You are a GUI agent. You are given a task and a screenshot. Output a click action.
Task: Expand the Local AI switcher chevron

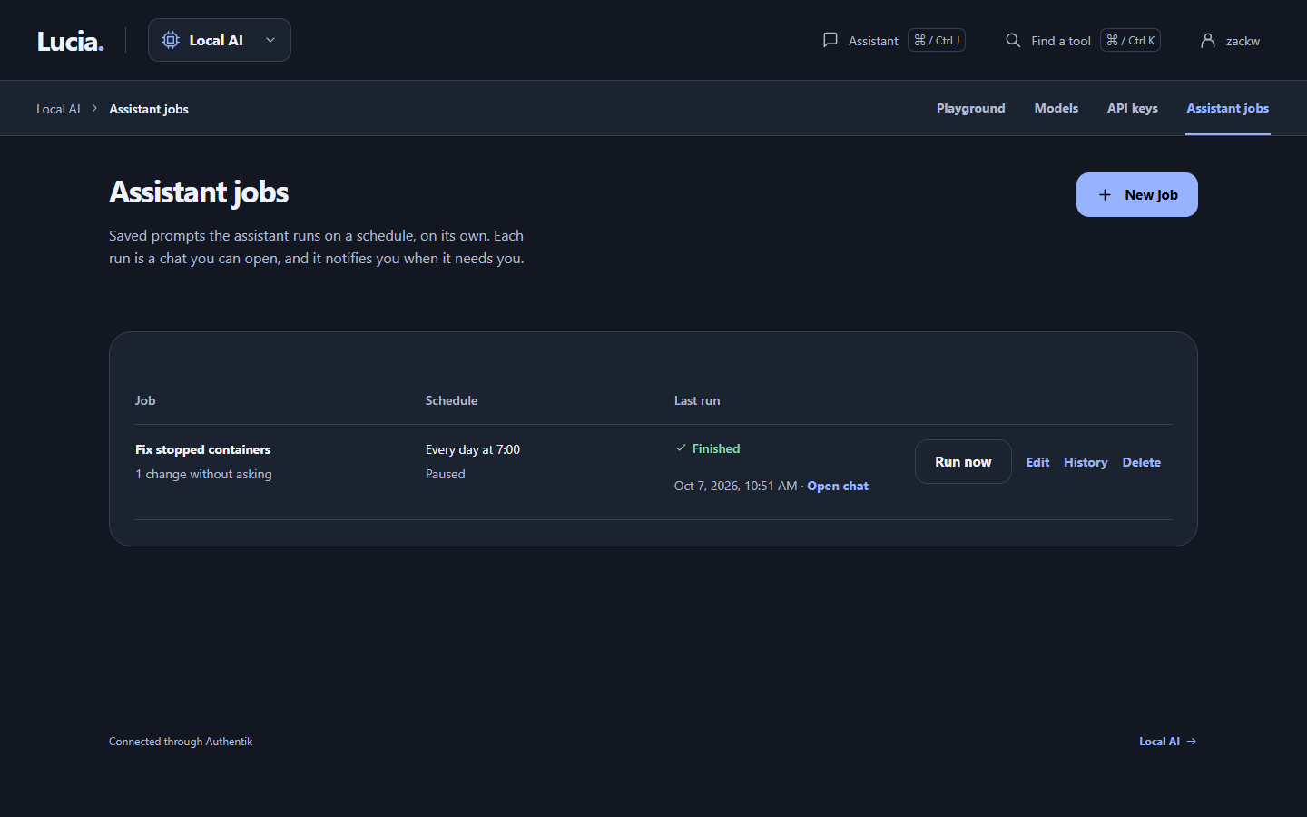click(270, 40)
